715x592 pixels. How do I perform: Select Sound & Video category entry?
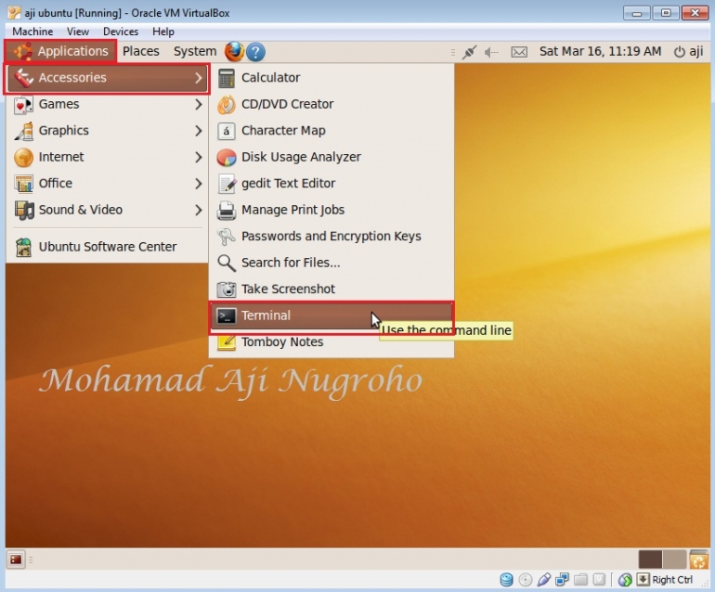coord(107,210)
